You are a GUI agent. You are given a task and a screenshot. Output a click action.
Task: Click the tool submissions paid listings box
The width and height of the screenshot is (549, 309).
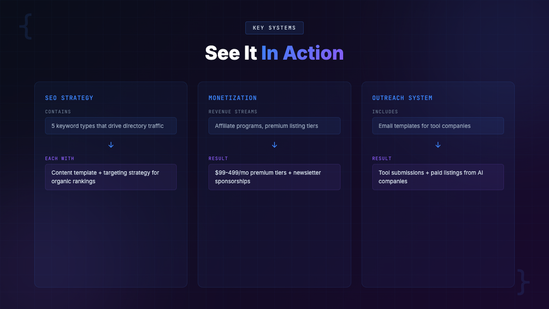pos(438,177)
